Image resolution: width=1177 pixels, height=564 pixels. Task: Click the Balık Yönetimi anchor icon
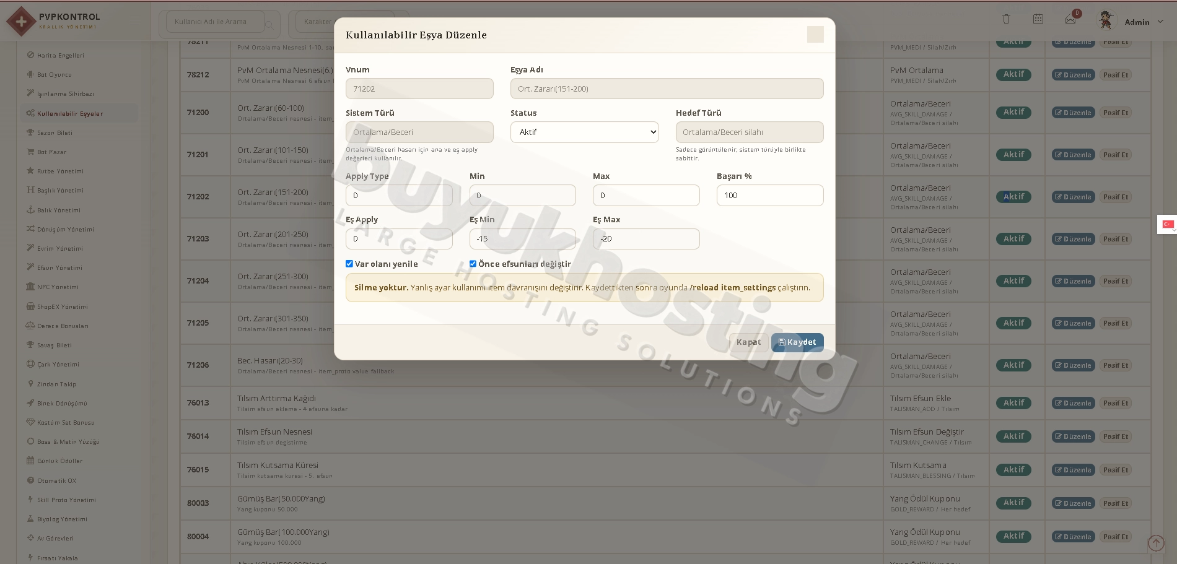[x=30, y=210]
